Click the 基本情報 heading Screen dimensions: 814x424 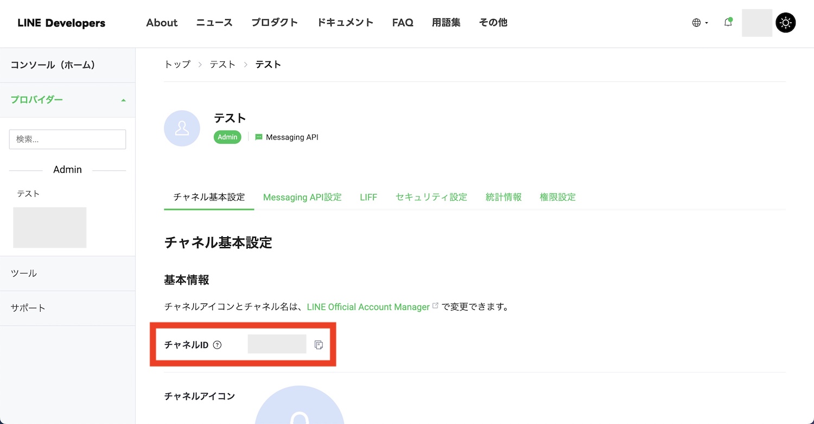click(x=187, y=280)
